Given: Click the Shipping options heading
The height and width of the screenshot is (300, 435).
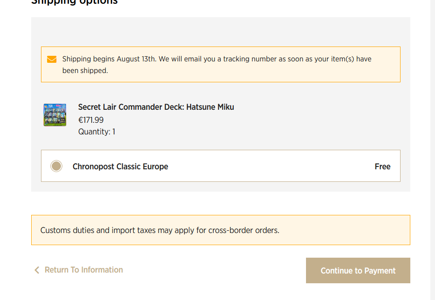Looking at the screenshot, I should pos(75,2).
